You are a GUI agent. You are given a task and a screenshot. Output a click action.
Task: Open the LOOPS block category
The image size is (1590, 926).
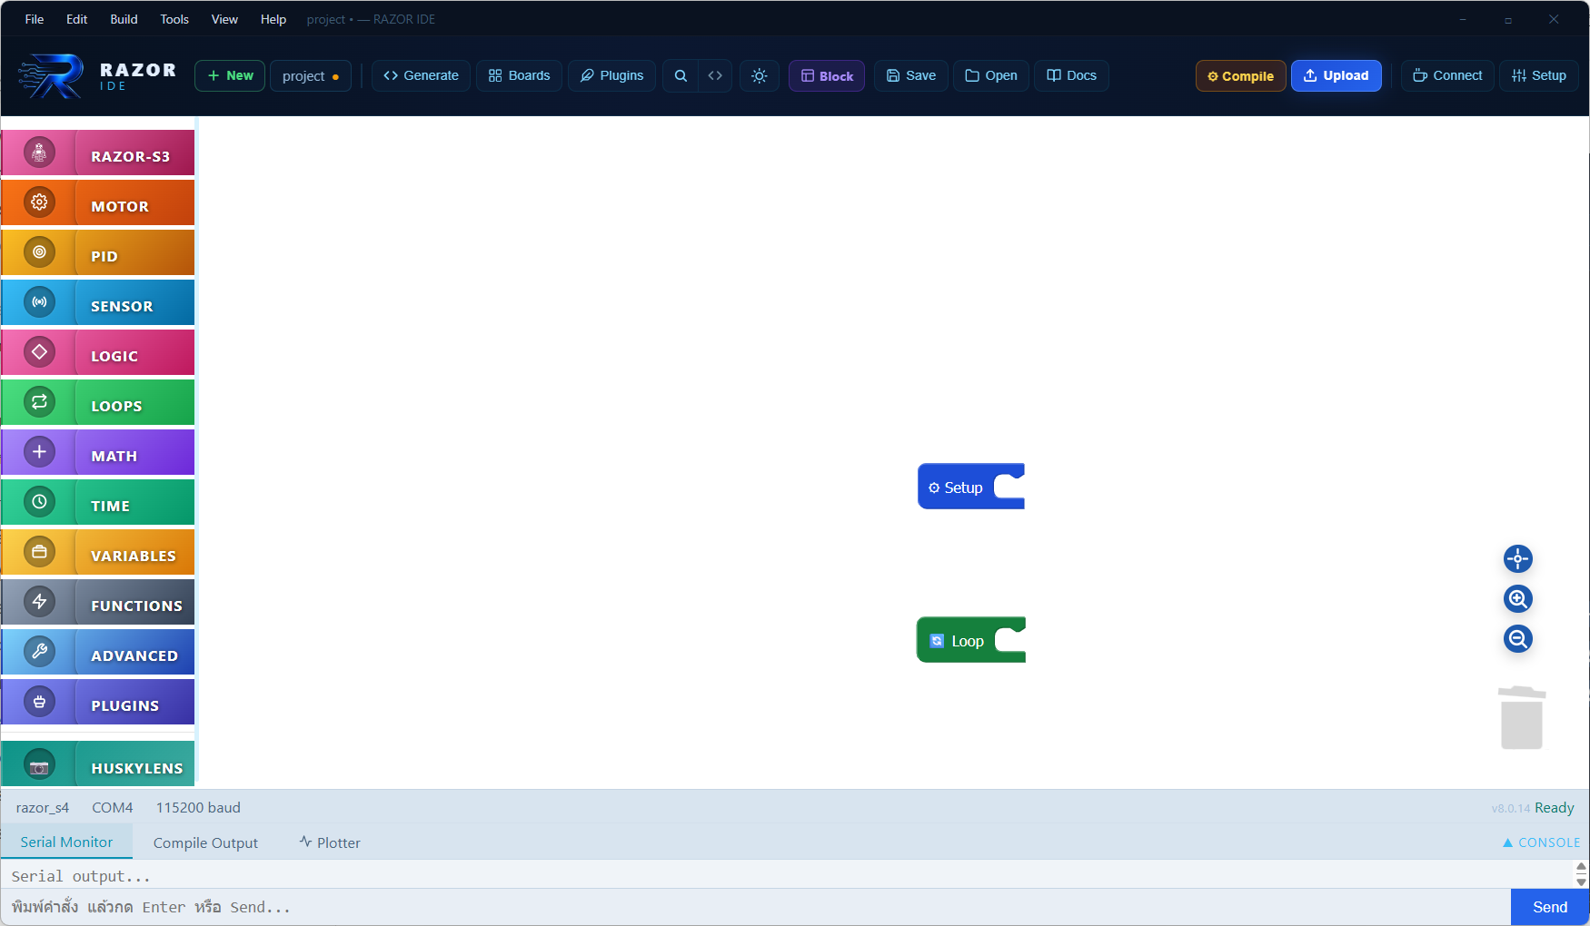(x=98, y=402)
